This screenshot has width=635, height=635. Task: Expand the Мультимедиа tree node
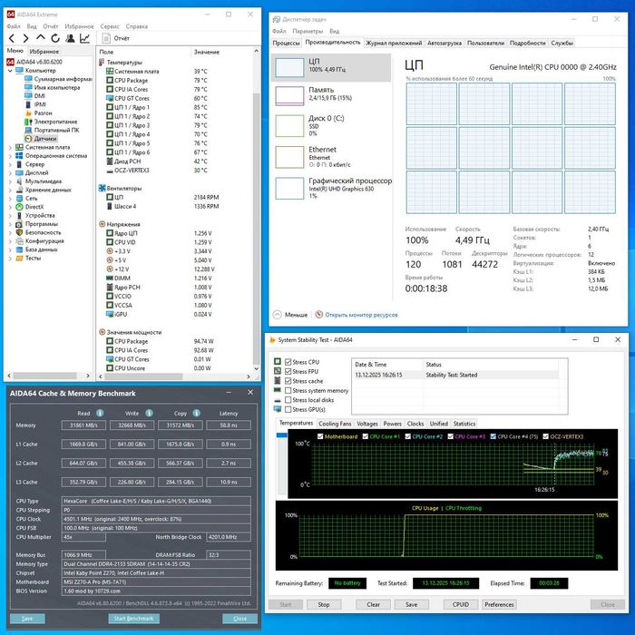[10, 181]
